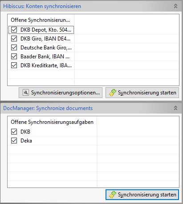Click the green arrows icon in DocManager panel
183x204 pixels.
(x=113, y=195)
